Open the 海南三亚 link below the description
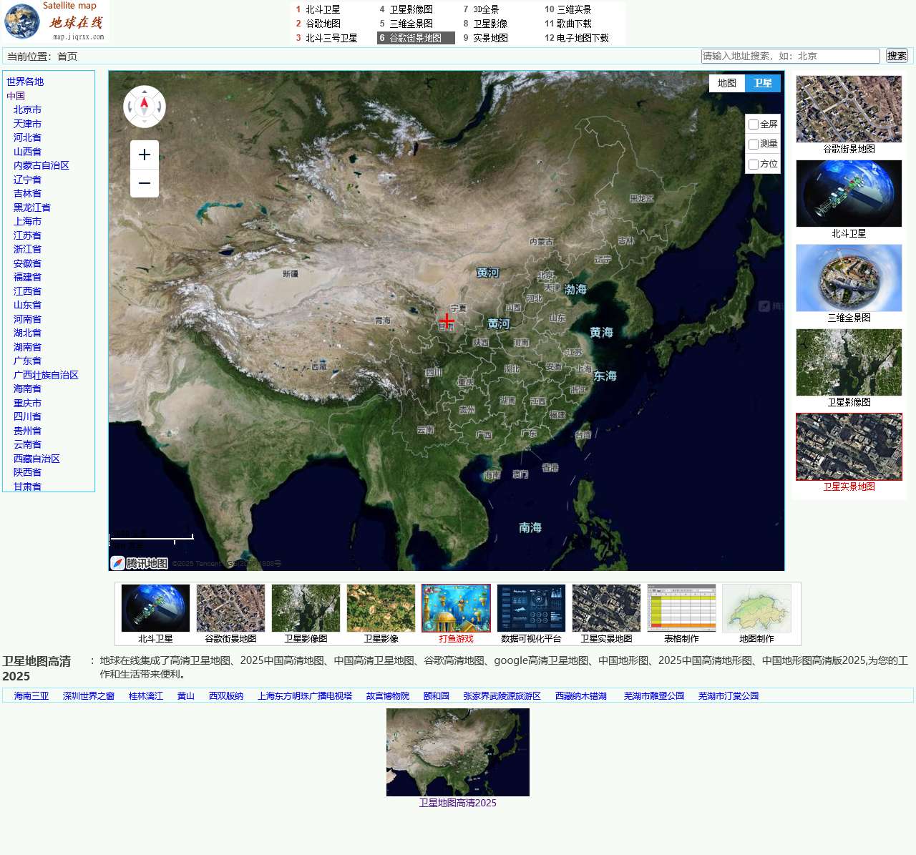Image resolution: width=916 pixels, height=855 pixels. 30,695
